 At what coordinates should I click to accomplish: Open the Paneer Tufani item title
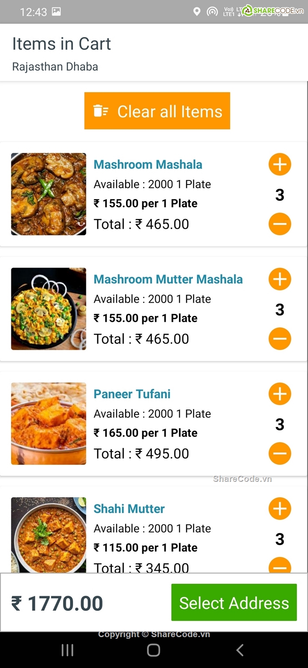point(132,394)
